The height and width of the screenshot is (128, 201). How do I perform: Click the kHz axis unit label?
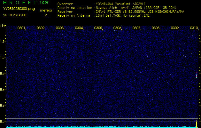tap(3, 26)
